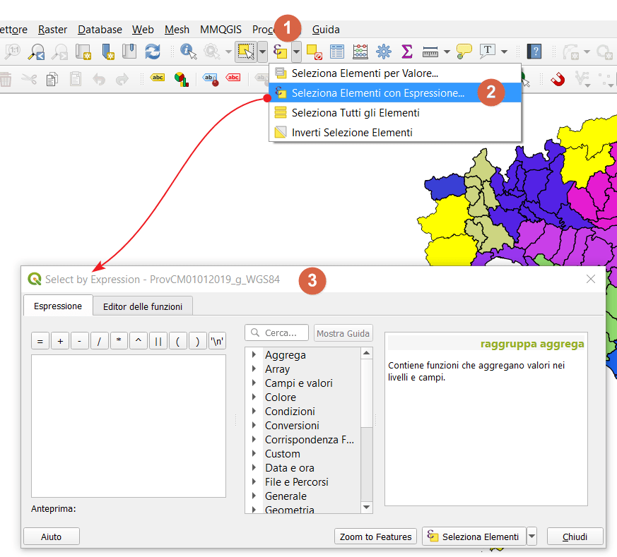Open the Measure tool dropdown arrow
Screen dimensions: 617x557
click(x=447, y=52)
